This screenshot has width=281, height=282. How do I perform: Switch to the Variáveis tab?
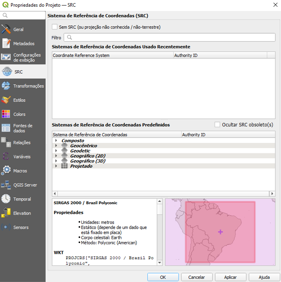pos(22,156)
